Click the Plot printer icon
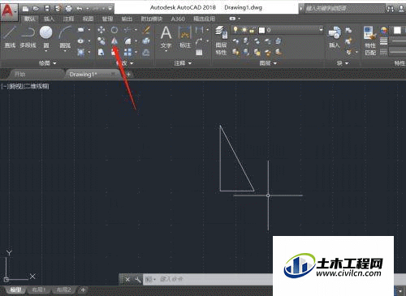This screenshot has width=406, height=296. coord(69,9)
